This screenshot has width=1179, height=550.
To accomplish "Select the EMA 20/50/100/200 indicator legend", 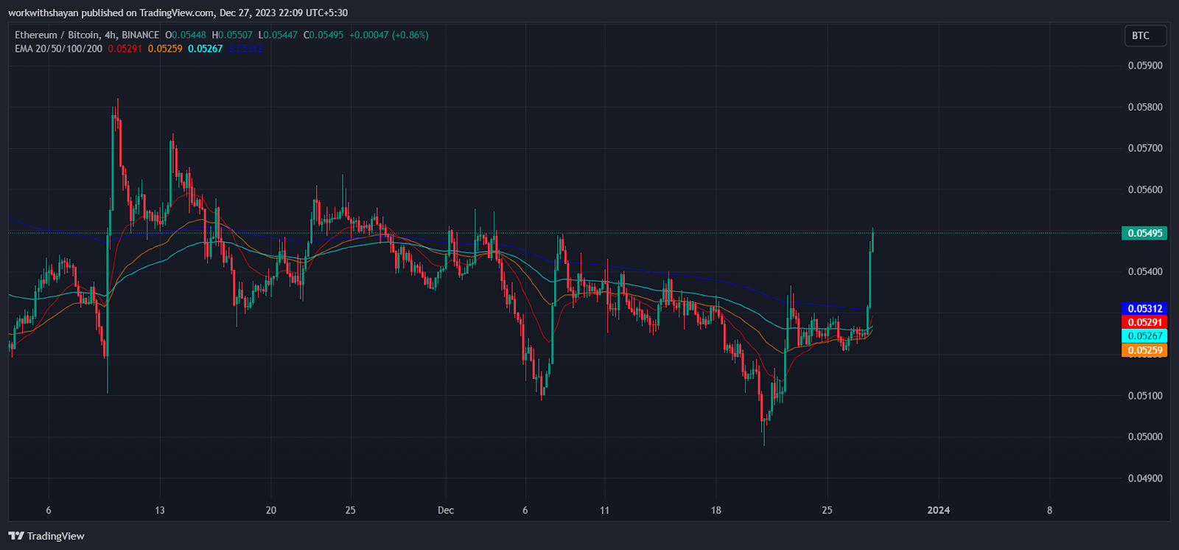I will (58, 49).
